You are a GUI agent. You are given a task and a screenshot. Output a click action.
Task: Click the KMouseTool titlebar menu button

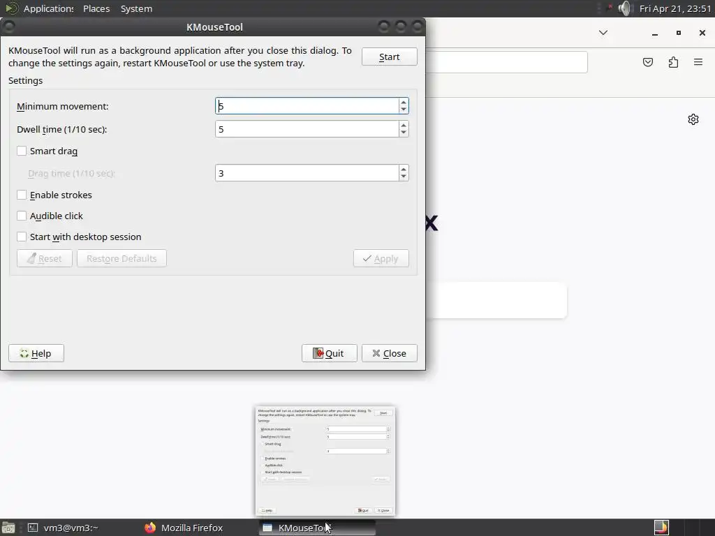8,27
